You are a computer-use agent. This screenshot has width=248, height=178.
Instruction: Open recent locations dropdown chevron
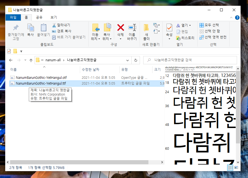point(25,60)
